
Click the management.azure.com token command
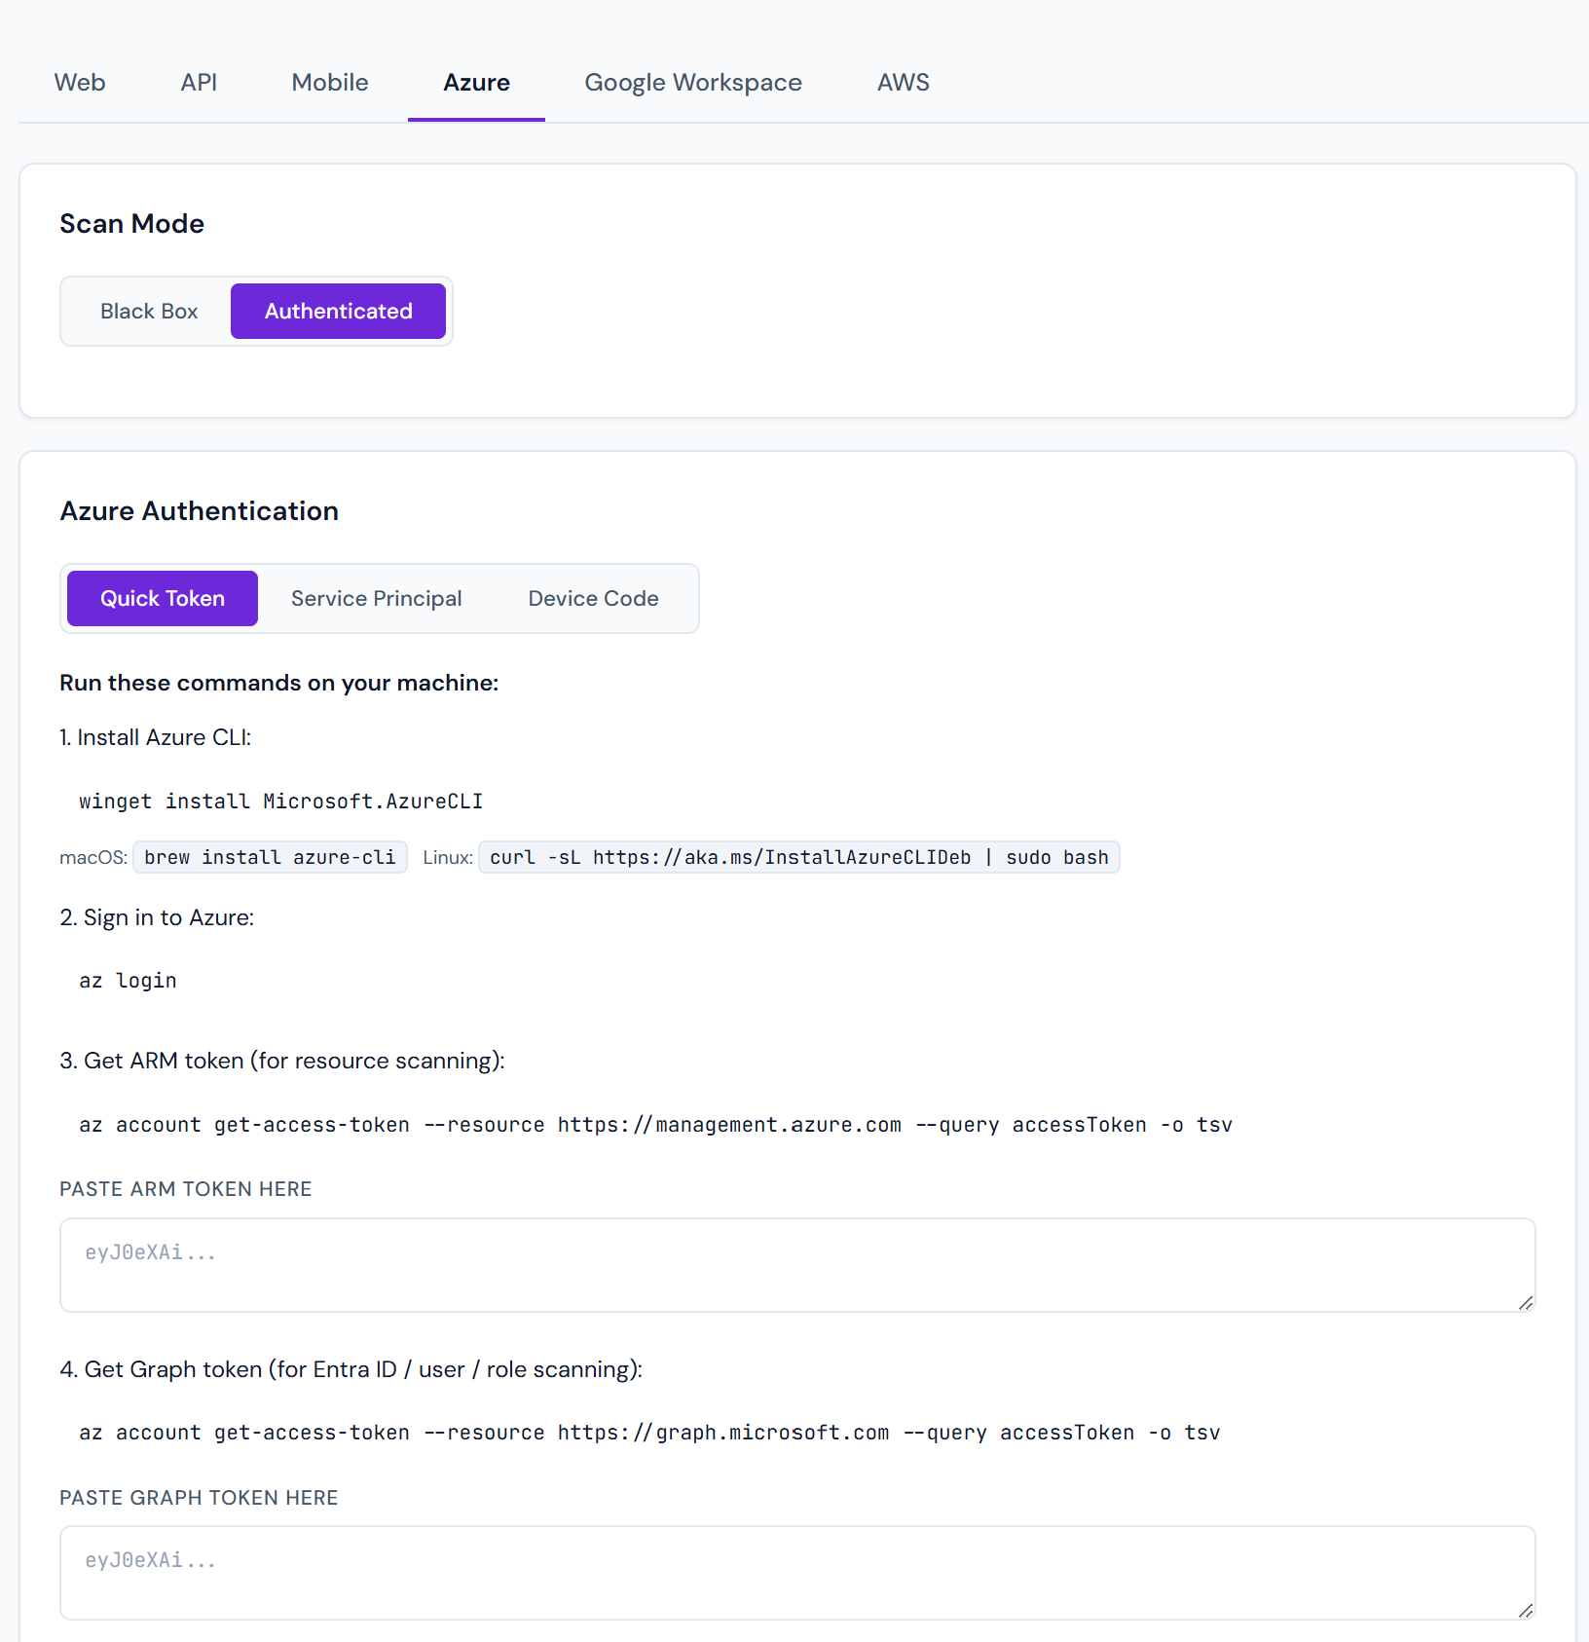point(655,1125)
